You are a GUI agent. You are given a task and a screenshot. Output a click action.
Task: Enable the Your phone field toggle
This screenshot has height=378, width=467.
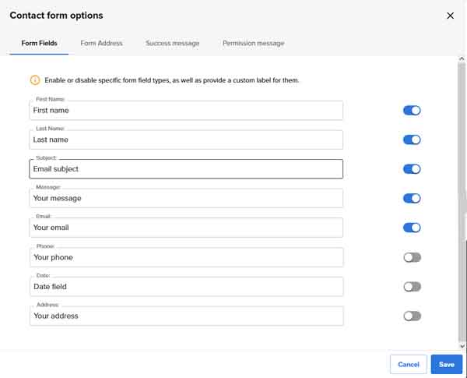(x=413, y=257)
